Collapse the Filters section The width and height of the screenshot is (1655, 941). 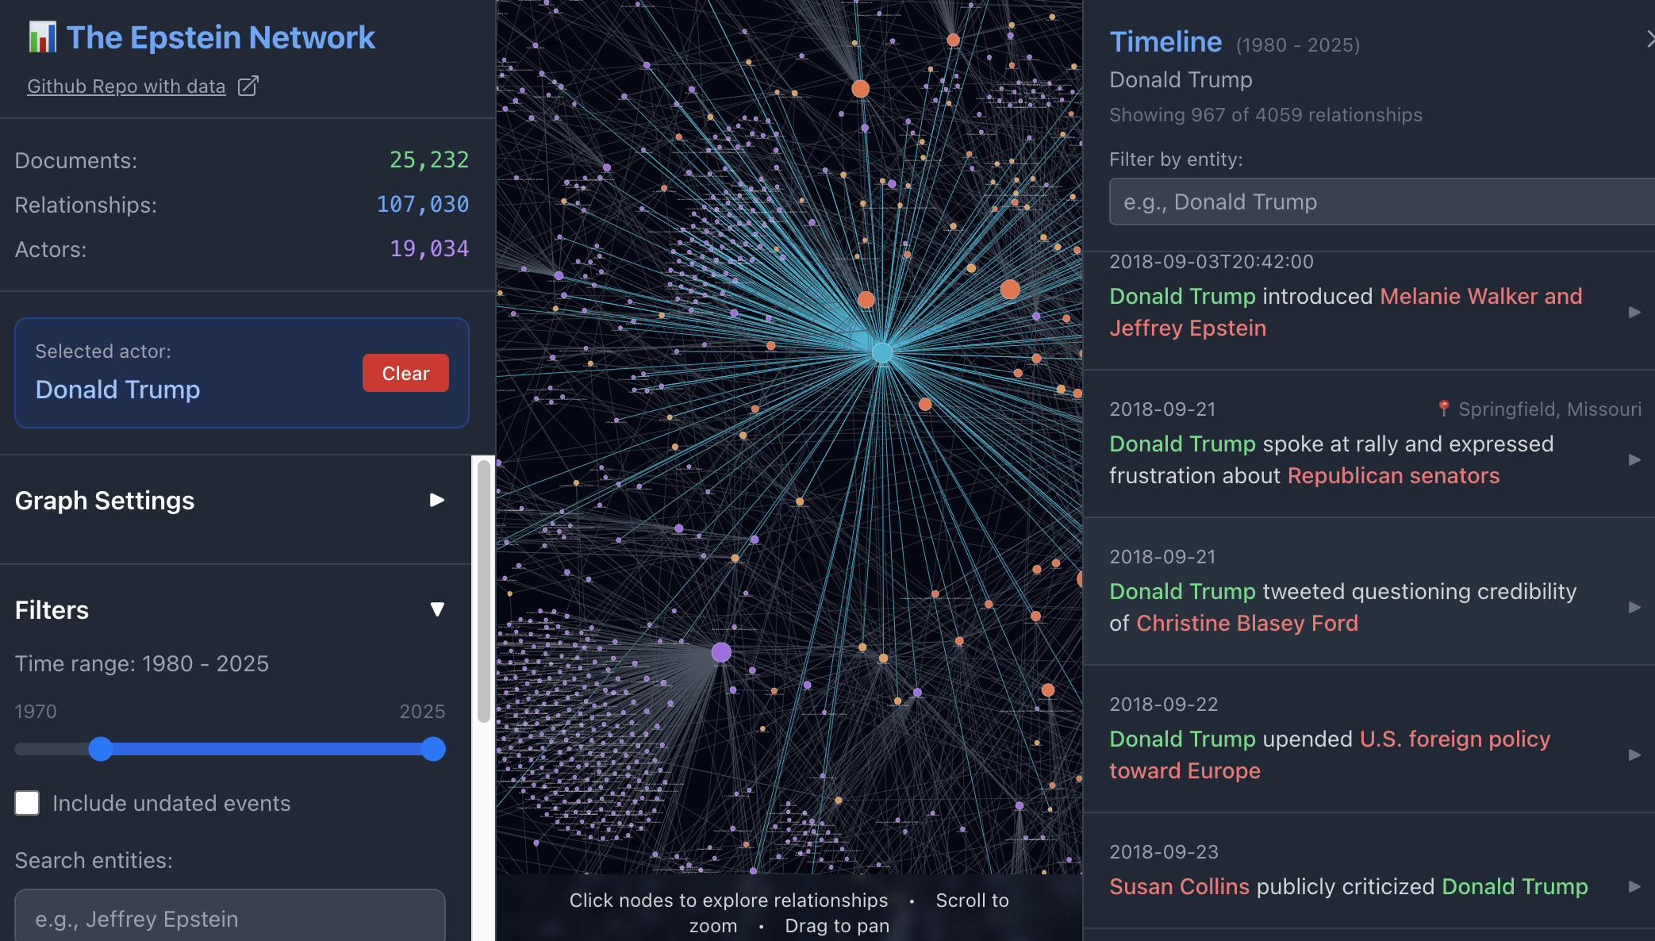(x=436, y=609)
